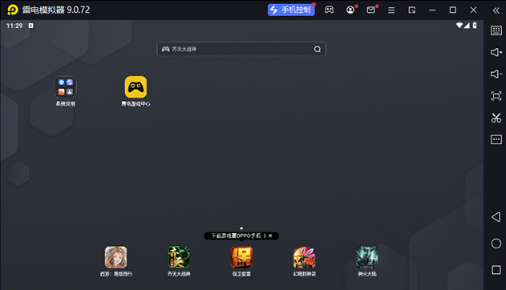Toggle fullscreen with the sidebar icon
Viewport: 506px width, 290px height.
[496, 95]
